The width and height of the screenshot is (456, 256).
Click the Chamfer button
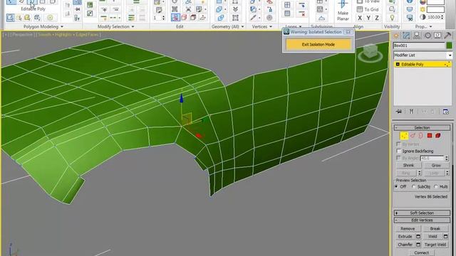[405, 245]
